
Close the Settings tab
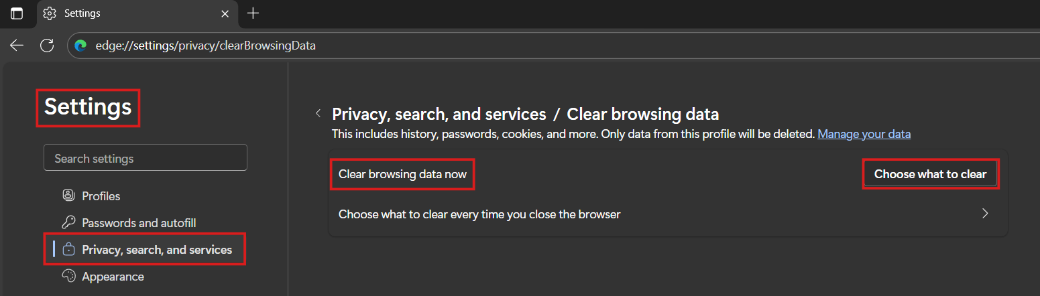(225, 13)
